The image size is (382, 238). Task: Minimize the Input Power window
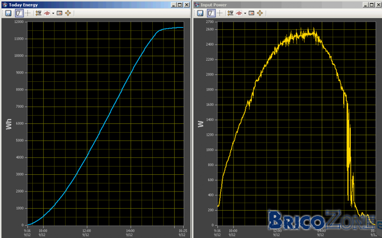(365, 5)
